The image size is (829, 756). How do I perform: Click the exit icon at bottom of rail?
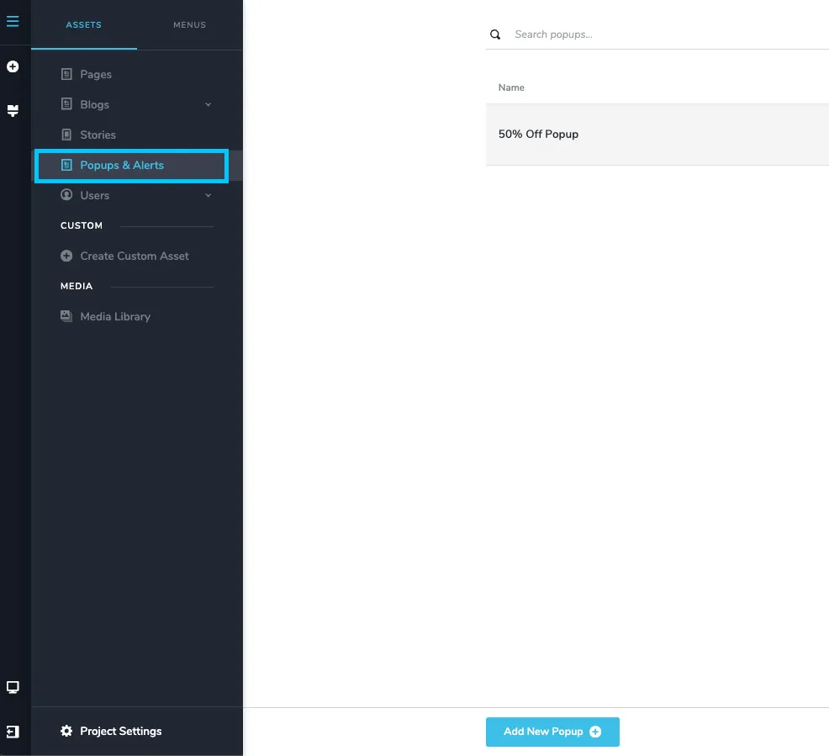pos(13,732)
